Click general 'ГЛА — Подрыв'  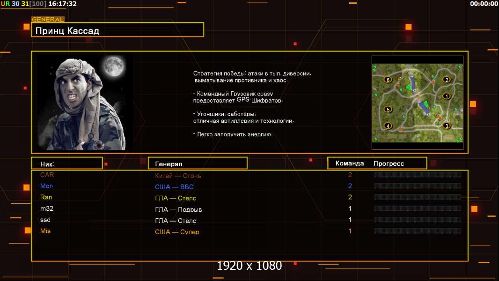click(178, 209)
